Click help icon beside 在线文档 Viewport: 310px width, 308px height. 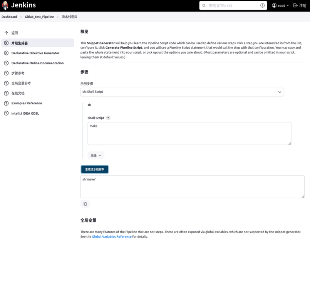[x=6, y=93]
